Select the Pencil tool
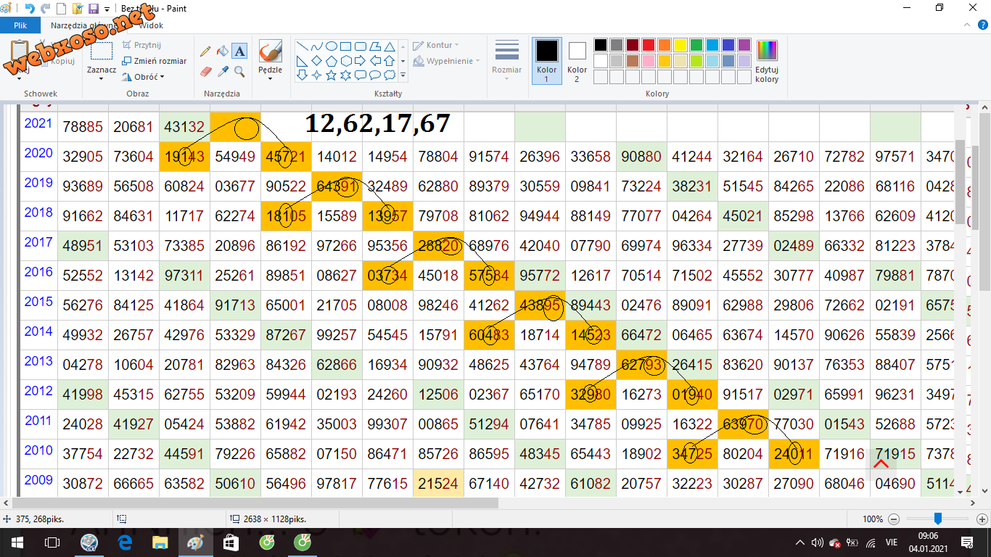The width and height of the screenshot is (991, 557). click(205, 51)
